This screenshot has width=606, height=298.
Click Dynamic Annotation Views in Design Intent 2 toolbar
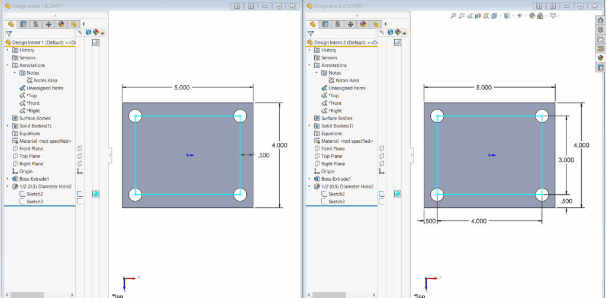click(x=486, y=16)
